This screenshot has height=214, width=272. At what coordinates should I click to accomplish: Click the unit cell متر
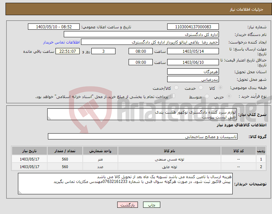(x=100, y=159)
